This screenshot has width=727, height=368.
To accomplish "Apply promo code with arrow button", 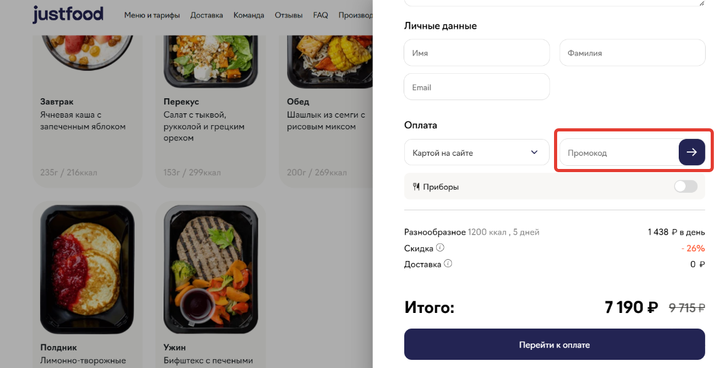I will coord(691,152).
